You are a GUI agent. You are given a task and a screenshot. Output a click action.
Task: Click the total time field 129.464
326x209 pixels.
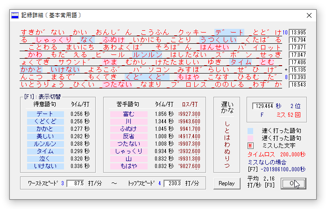coord(263,106)
